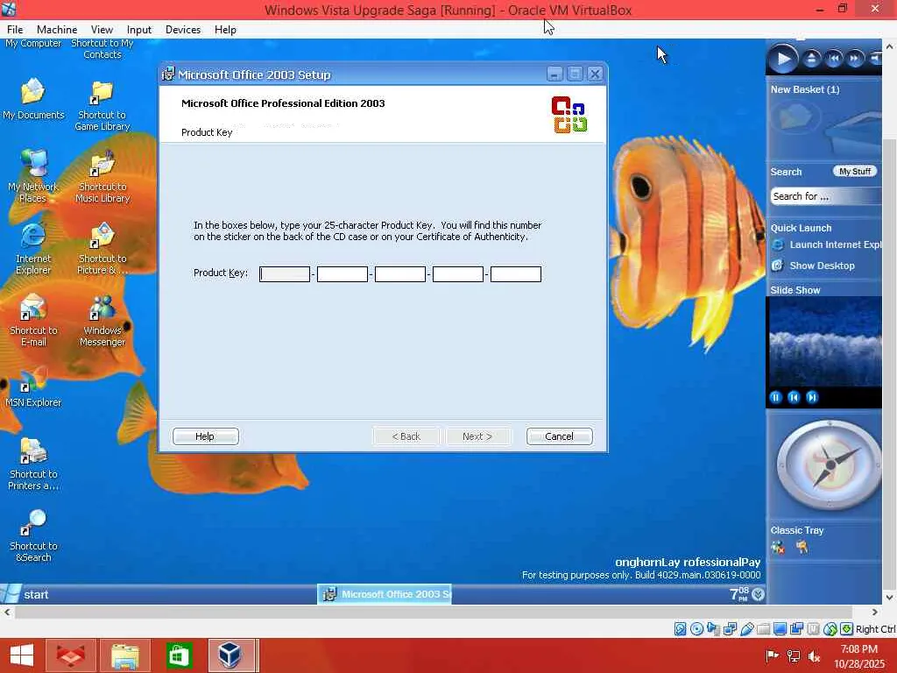This screenshot has height=673, width=897.
Task: Click the sidebar media Eject button
Action: [x=811, y=59]
